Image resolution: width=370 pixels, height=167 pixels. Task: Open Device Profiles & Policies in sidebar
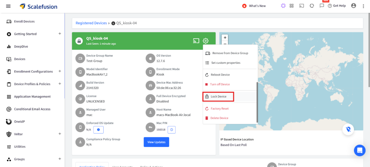(32, 84)
